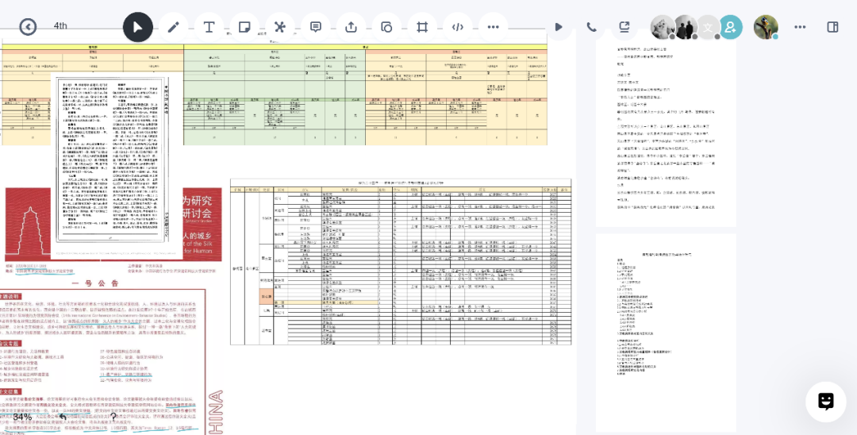Pick the Pen drawing tool
Screen dimensions: 857x435
[173, 27]
